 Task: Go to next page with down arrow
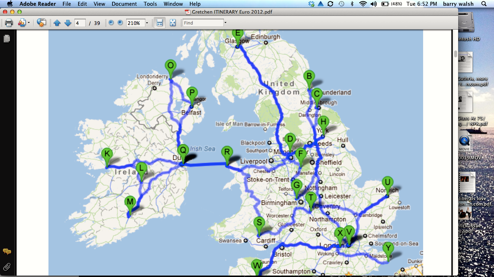click(68, 23)
